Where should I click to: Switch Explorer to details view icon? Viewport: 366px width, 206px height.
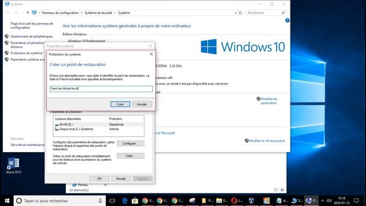277,190
